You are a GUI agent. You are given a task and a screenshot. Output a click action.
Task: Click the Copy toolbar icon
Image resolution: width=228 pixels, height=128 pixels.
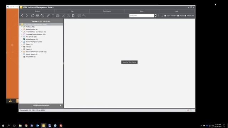(68, 16)
